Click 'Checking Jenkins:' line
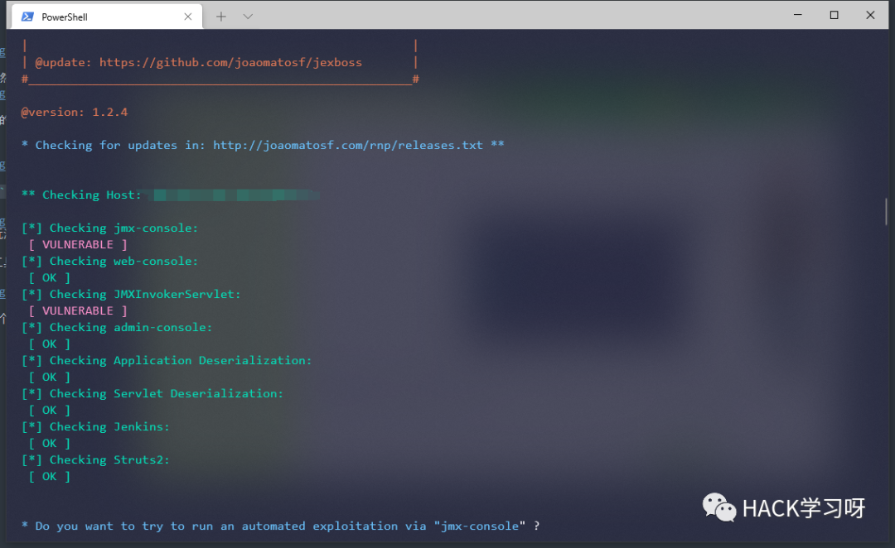895x548 pixels. point(95,426)
